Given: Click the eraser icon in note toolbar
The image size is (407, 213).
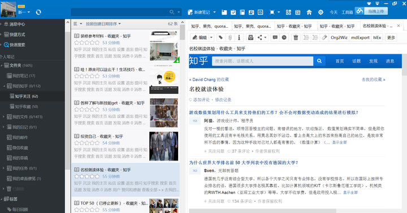Looking at the screenshot, I should [x=324, y=38].
